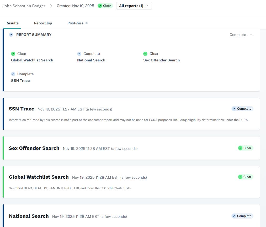Click the blue Complete icon above National Search summary
This screenshot has width=266, height=227.
click(x=79, y=54)
